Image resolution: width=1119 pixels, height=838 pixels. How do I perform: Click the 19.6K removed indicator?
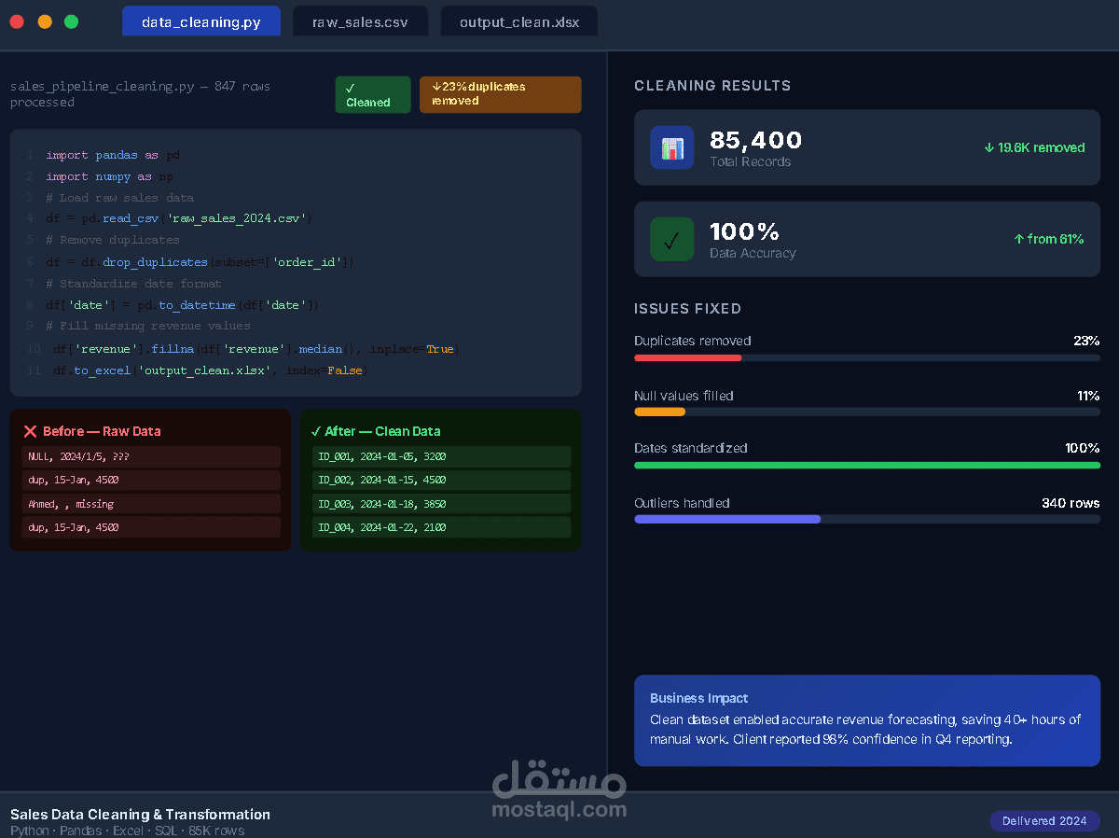[x=1034, y=147]
